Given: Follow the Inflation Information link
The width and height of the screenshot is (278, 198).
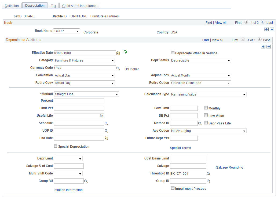Looking at the screenshot, I should pos(68,190).
